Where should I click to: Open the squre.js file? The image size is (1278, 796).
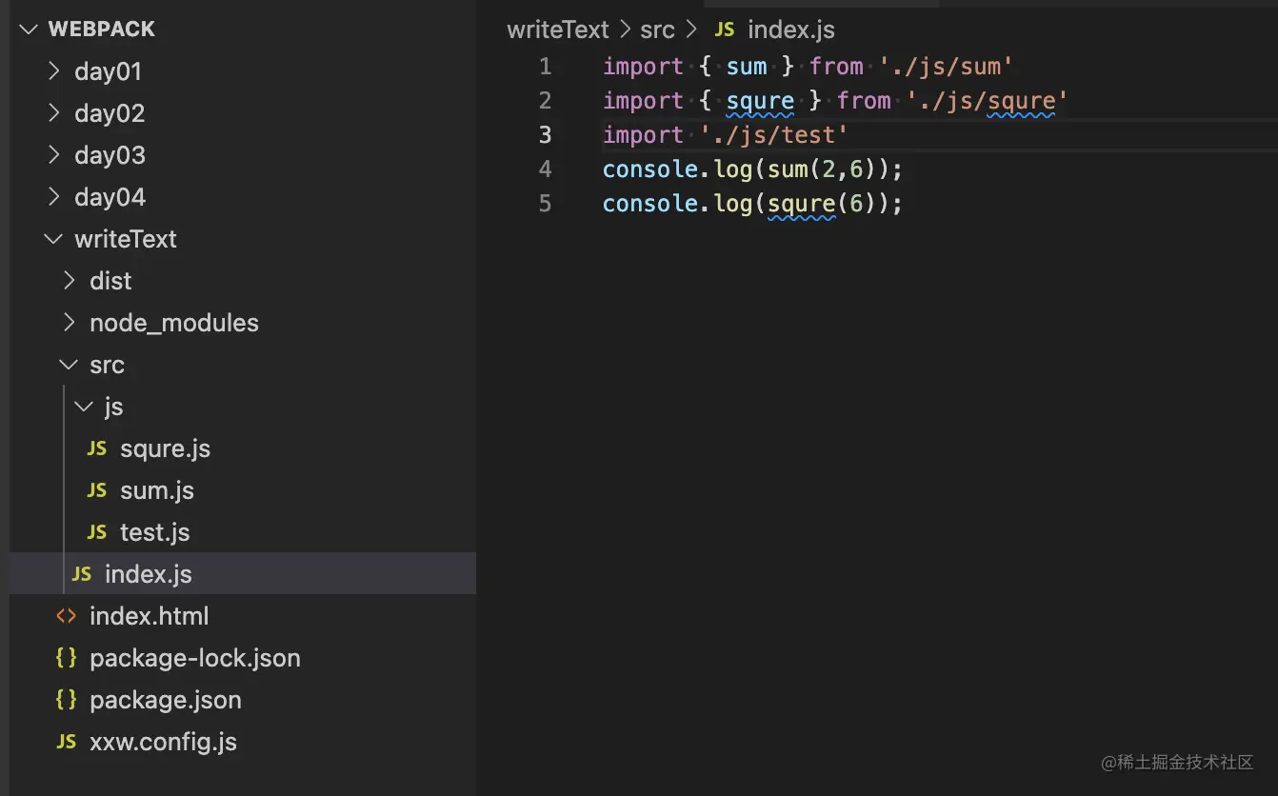coord(165,448)
